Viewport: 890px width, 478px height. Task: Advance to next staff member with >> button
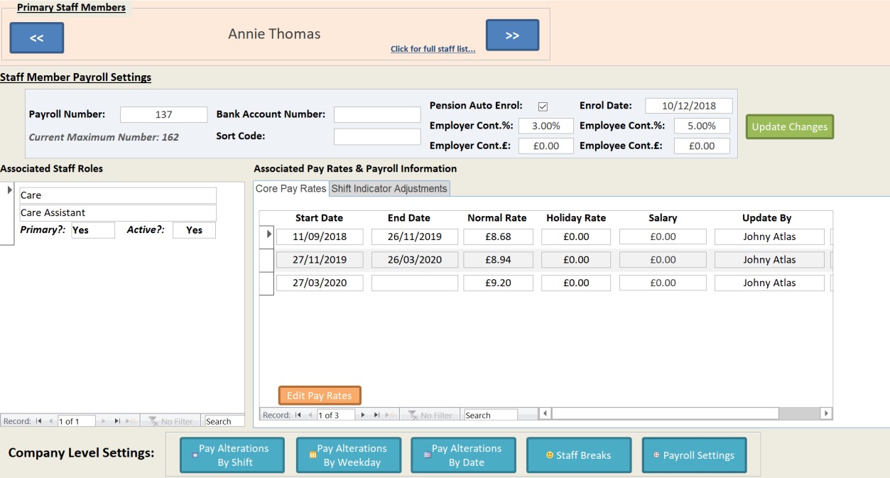tap(512, 35)
